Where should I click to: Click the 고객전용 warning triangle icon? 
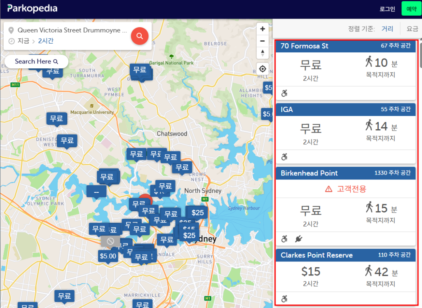pyautogui.click(x=328, y=189)
